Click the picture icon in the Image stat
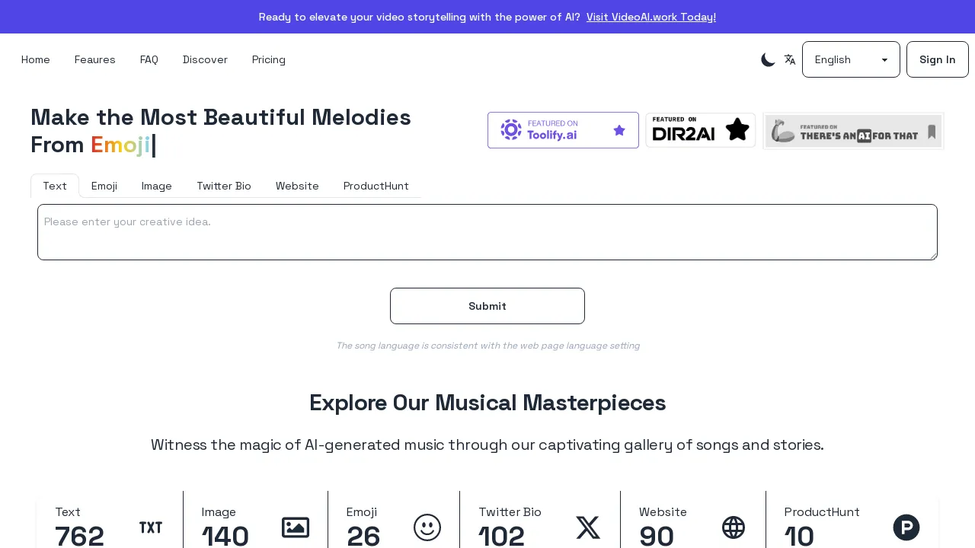The width and height of the screenshot is (975, 548). coord(296,527)
